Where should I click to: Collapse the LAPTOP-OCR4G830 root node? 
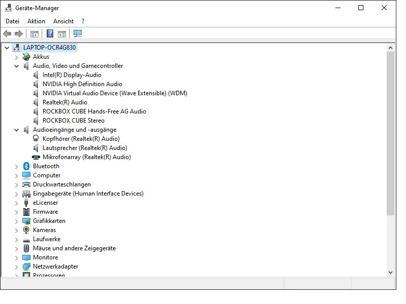pos(7,48)
